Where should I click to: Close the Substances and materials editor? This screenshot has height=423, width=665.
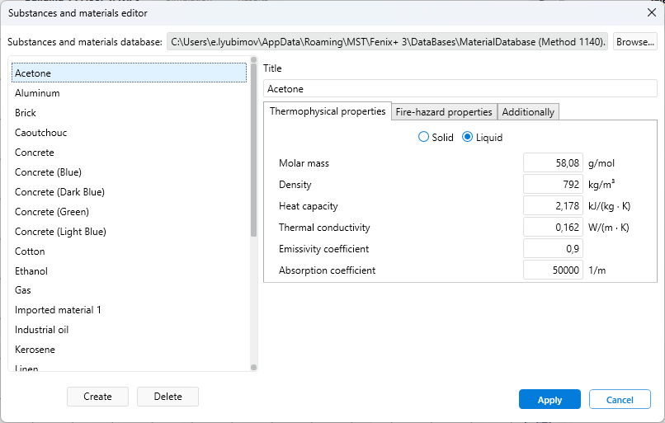(x=652, y=12)
